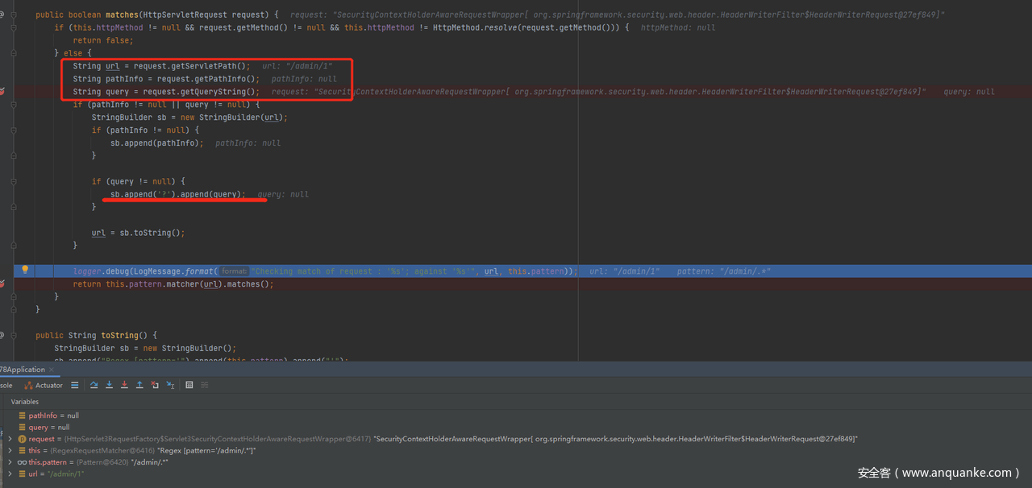Viewport: 1032px width, 488px height.
Task: Click the threads layout icon beside Actuator
Action: (x=75, y=386)
